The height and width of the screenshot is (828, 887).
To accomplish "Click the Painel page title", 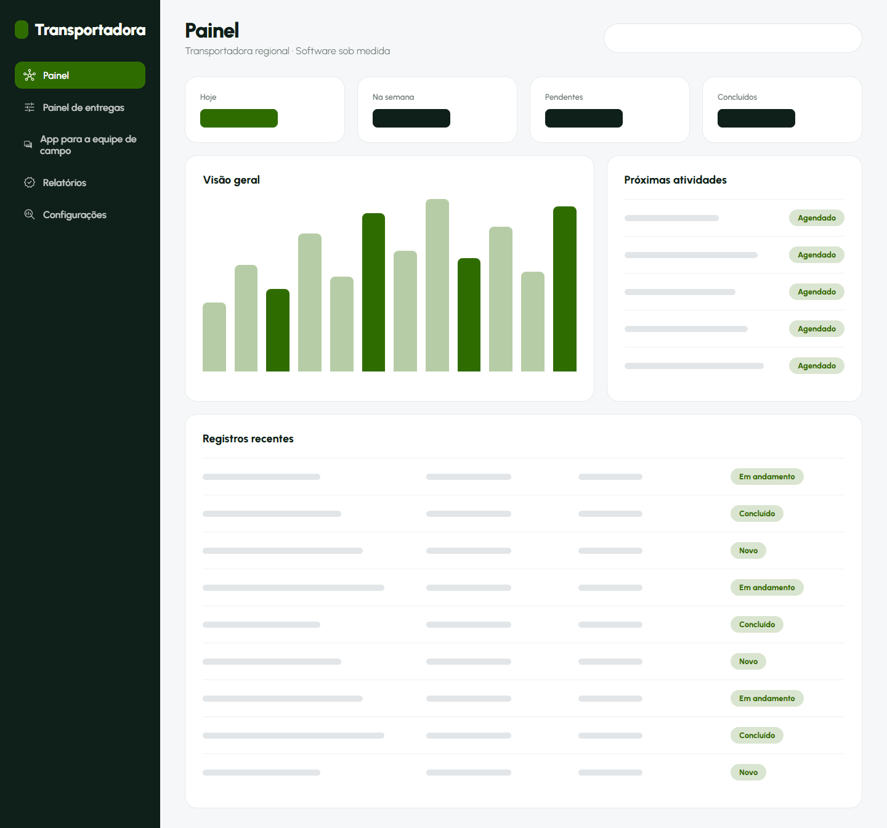I will pyautogui.click(x=212, y=30).
